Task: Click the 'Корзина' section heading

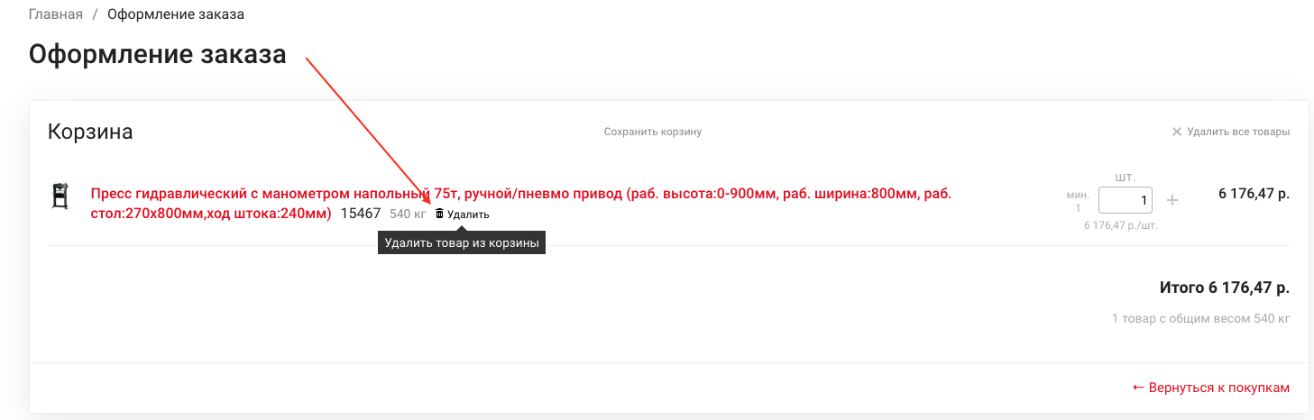Action: [x=90, y=132]
